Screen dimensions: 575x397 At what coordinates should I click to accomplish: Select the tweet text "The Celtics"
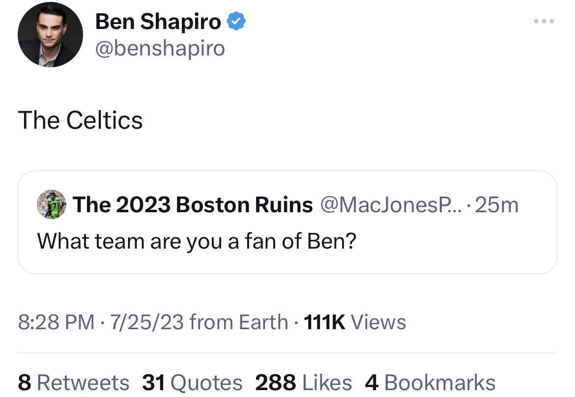[x=80, y=120]
